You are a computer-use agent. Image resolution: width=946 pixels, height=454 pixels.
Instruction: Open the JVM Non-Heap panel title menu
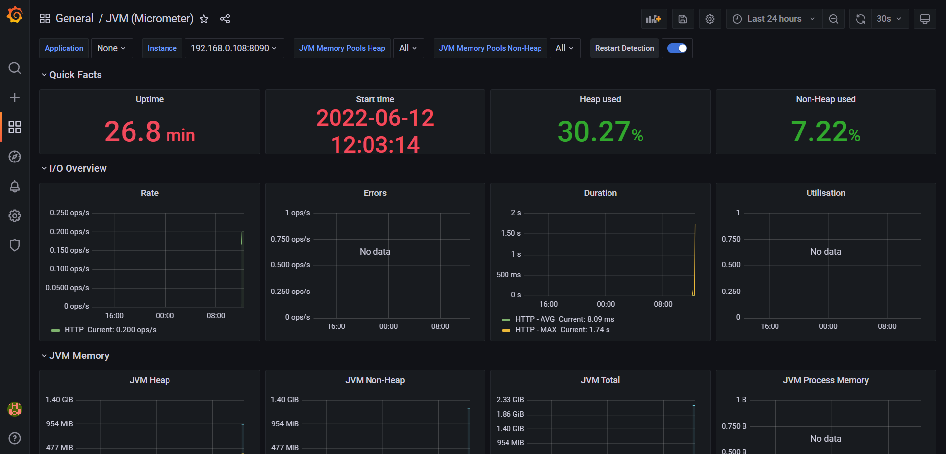tap(375, 380)
